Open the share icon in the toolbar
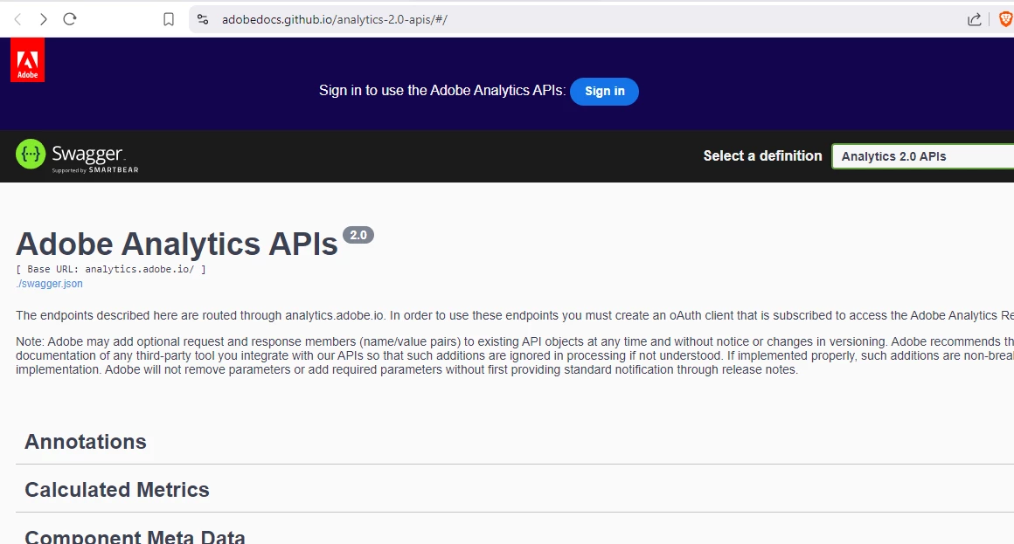Viewport: 1014px width, 544px height. click(x=975, y=19)
